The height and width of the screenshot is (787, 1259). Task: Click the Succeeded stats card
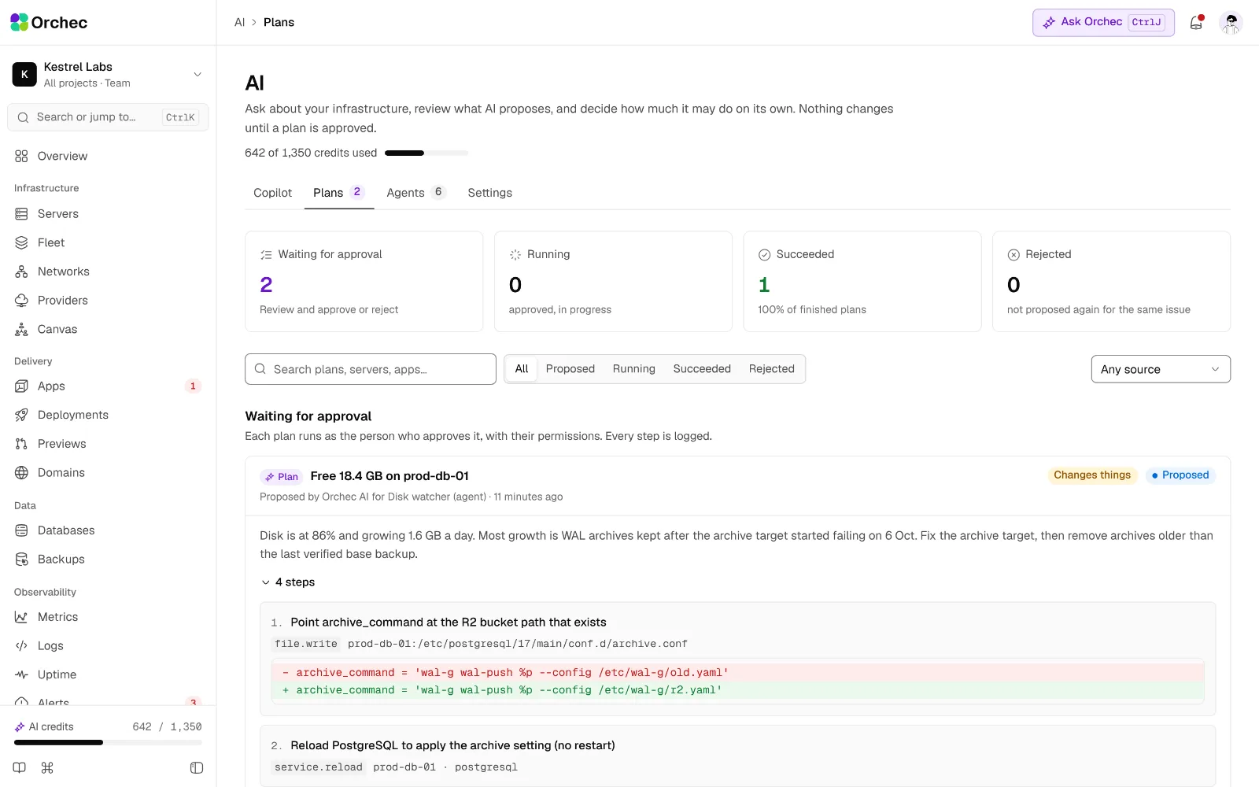tap(862, 281)
